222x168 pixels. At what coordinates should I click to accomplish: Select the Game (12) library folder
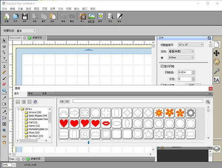[x=34, y=126]
